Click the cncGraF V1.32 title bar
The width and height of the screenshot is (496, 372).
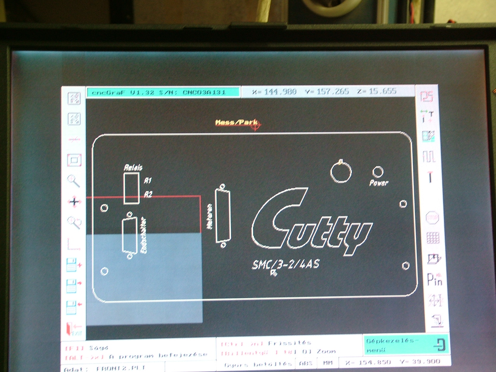163,92
